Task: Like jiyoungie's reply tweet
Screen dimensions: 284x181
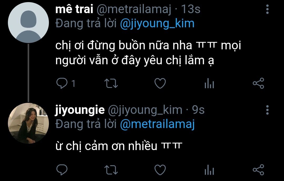Action: (x=160, y=170)
